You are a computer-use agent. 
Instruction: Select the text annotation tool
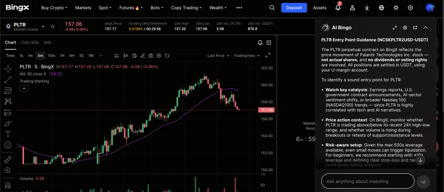click(8, 134)
